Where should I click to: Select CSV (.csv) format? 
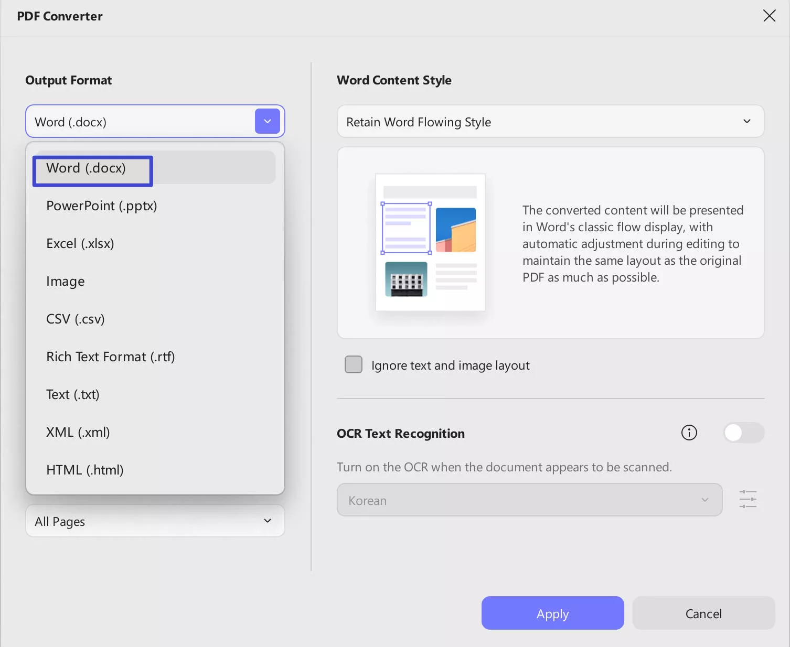click(x=76, y=319)
